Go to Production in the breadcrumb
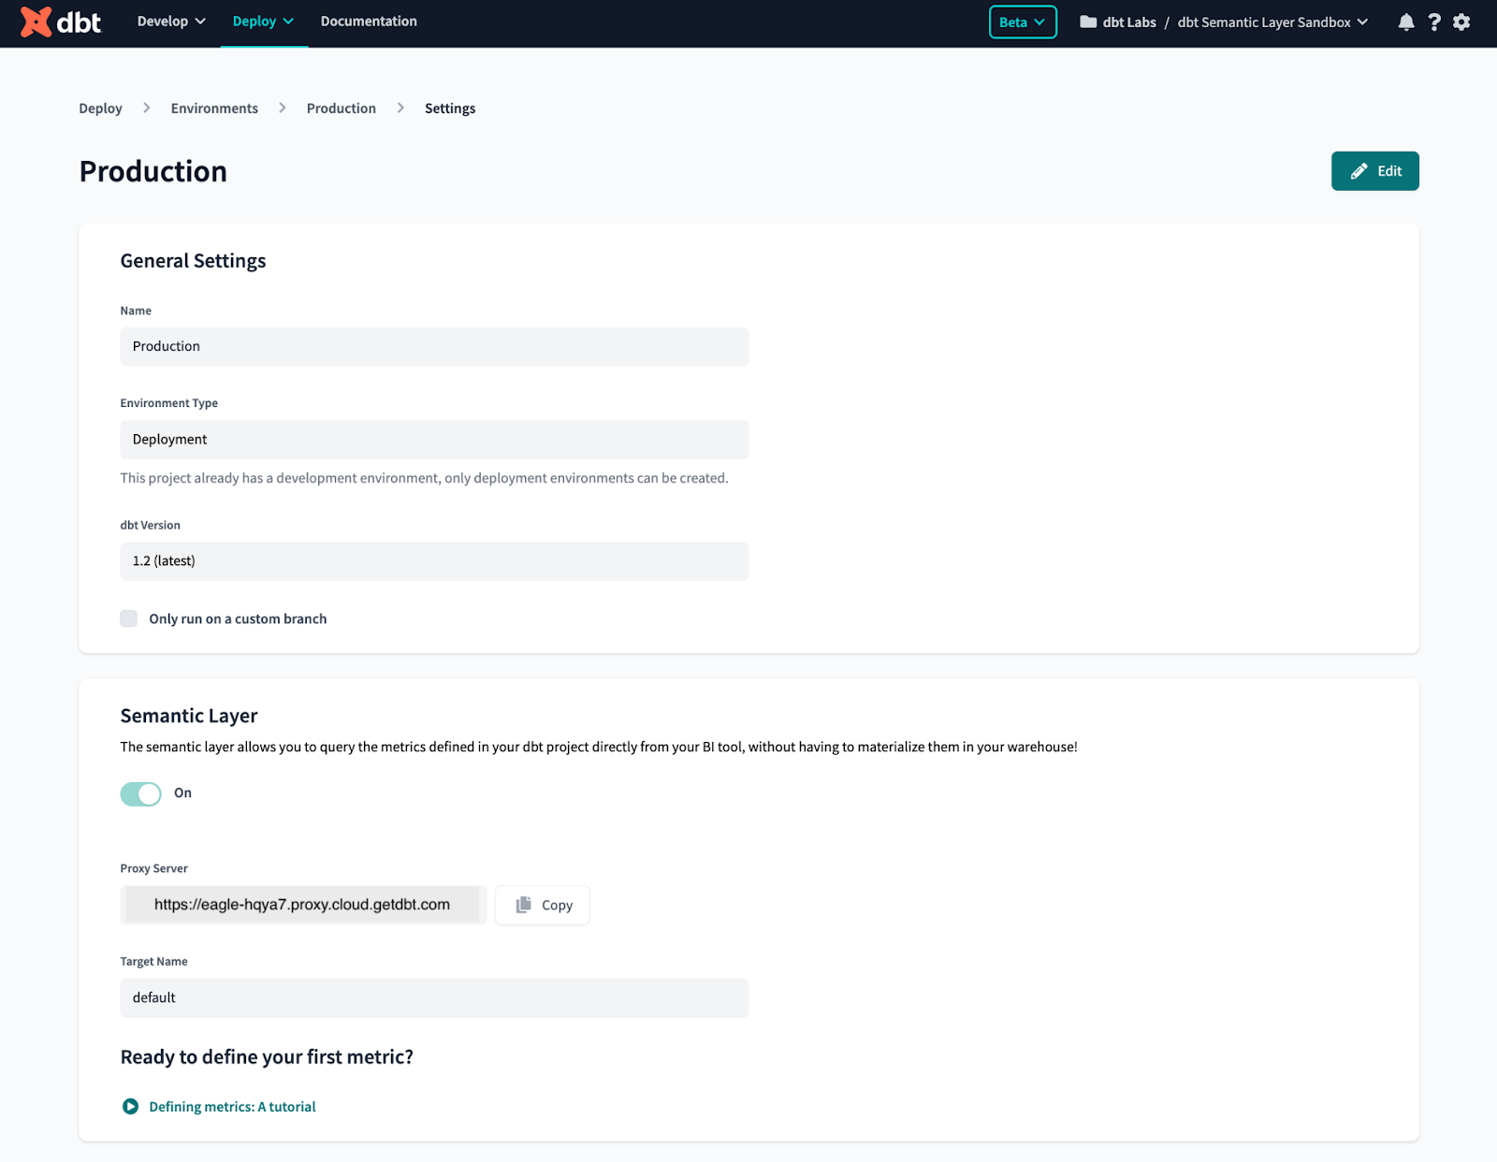The height and width of the screenshot is (1162, 1497). coord(342,109)
